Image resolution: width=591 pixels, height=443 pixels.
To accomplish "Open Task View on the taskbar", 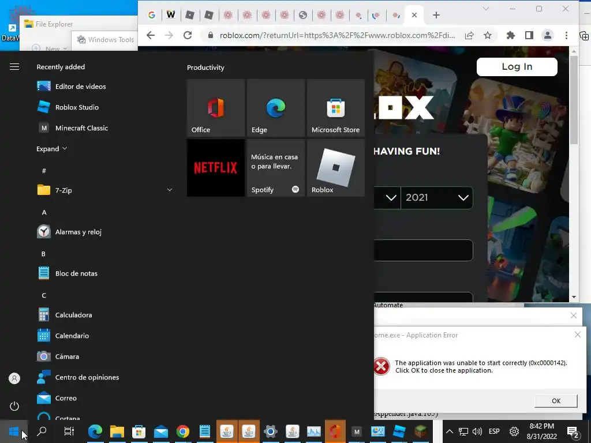I will point(69,431).
